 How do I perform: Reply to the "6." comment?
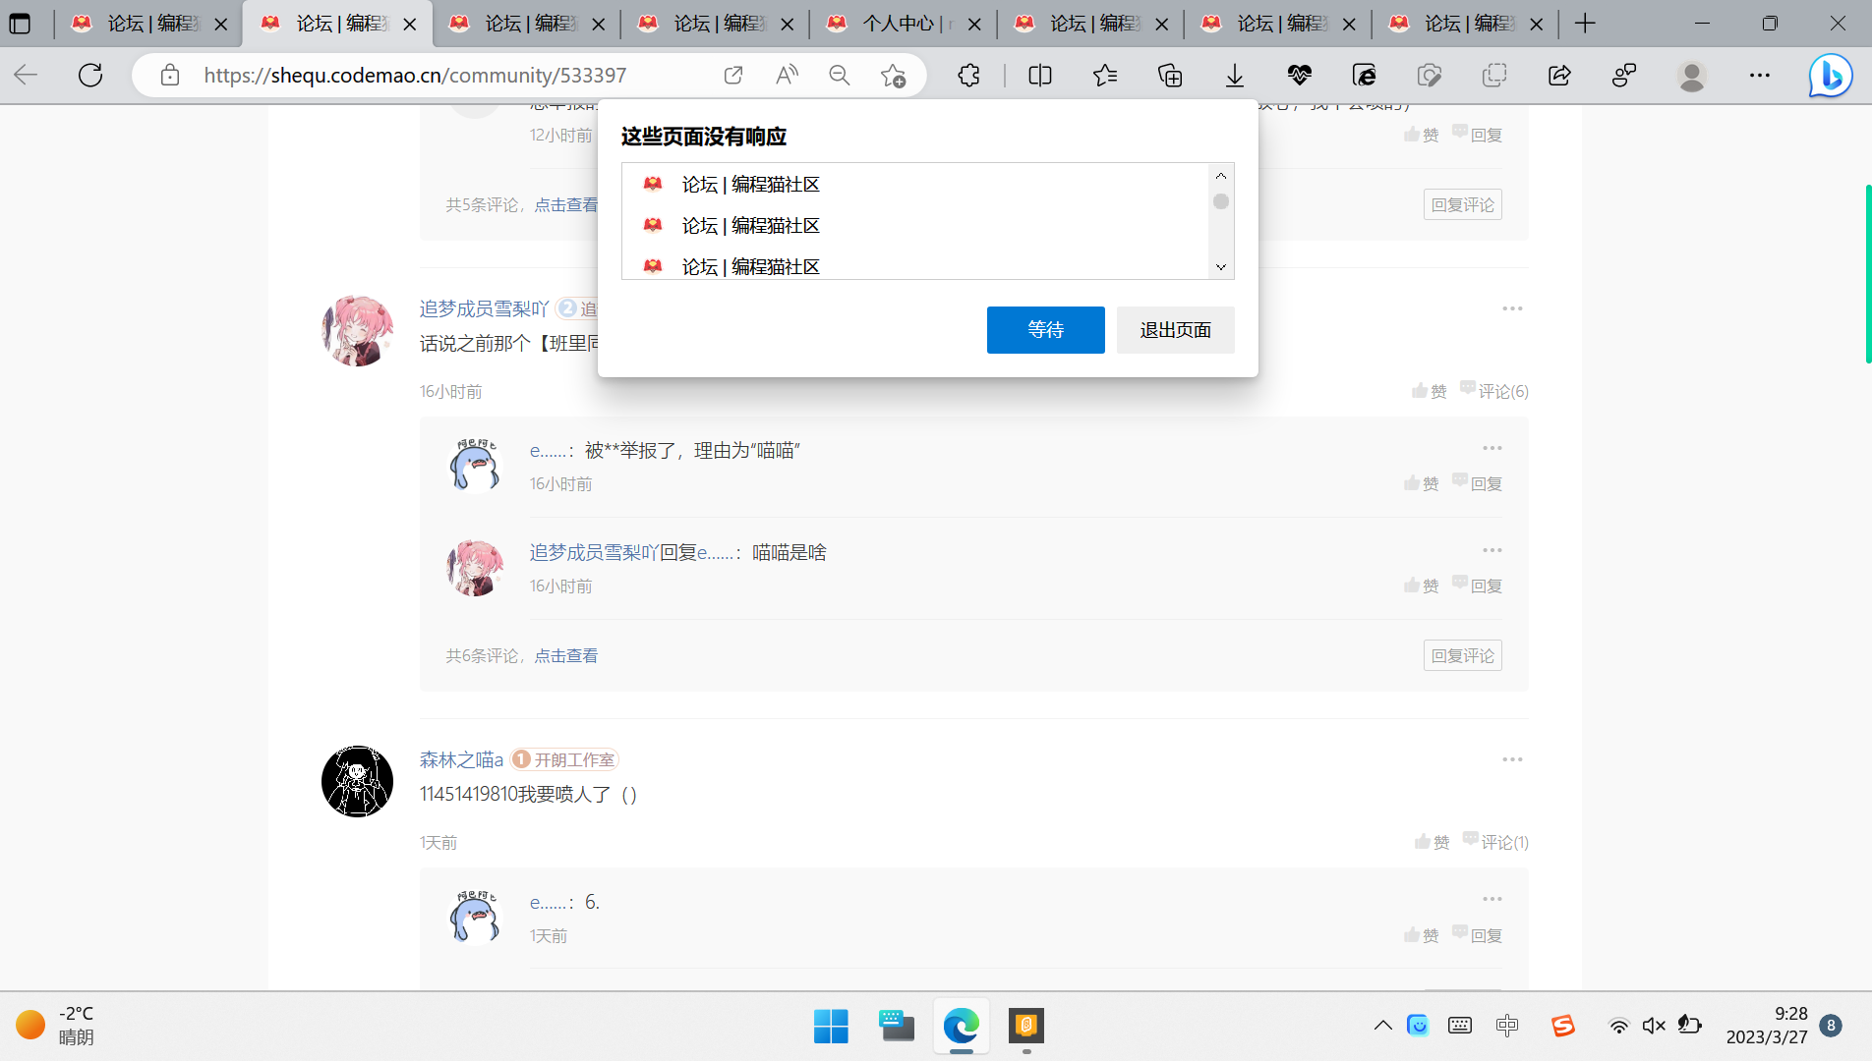pyautogui.click(x=1478, y=935)
